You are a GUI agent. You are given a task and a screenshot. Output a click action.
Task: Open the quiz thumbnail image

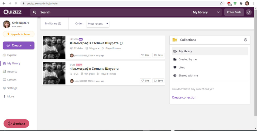(54, 73)
